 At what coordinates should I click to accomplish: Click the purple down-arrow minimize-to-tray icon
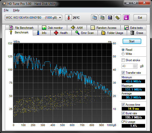tap(126, 18)
